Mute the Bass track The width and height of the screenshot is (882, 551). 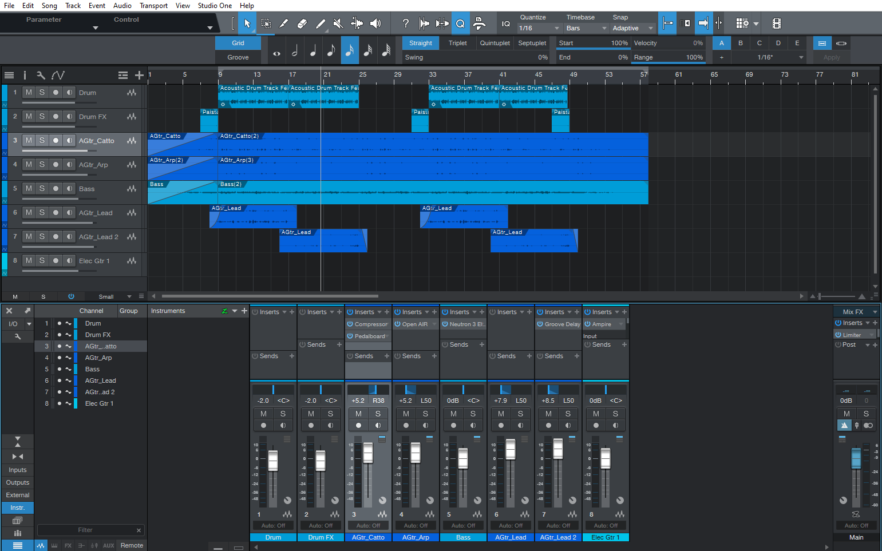pos(29,188)
